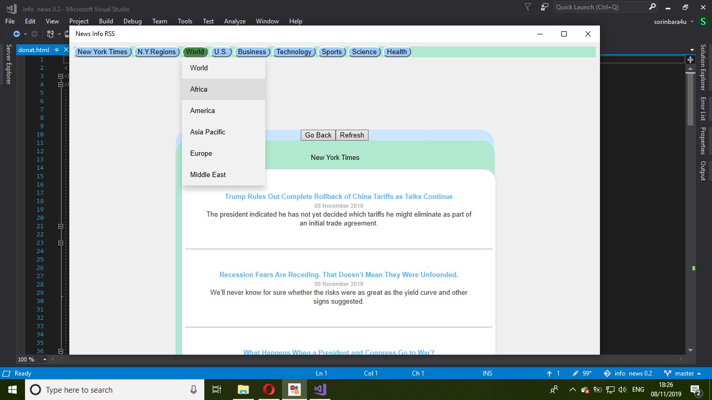Viewport: 712px width, 400px height.
Task: Switch to the News Info RSS app on taskbar
Action: click(294, 390)
